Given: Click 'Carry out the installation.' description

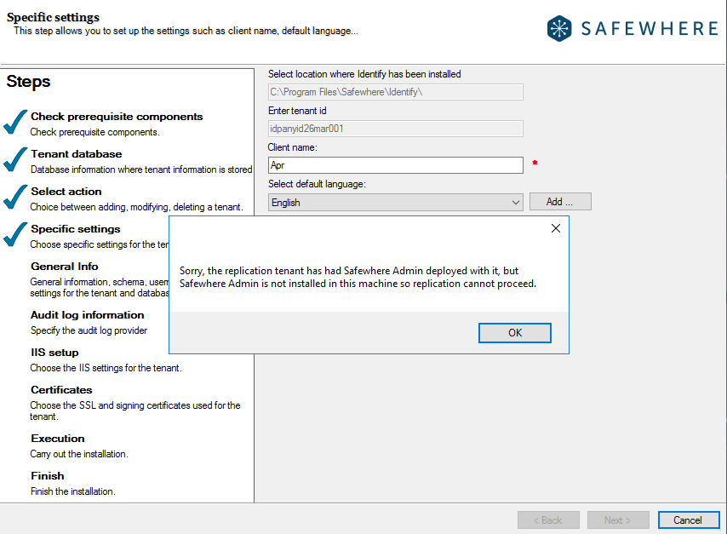Looking at the screenshot, I should 79,454.
